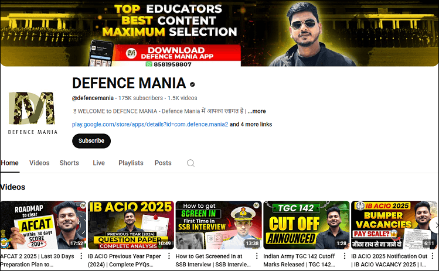The height and width of the screenshot is (271, 439).
Task: Open options menu for AFCAT 2 2025 video
Action: (x=81, y=256)
